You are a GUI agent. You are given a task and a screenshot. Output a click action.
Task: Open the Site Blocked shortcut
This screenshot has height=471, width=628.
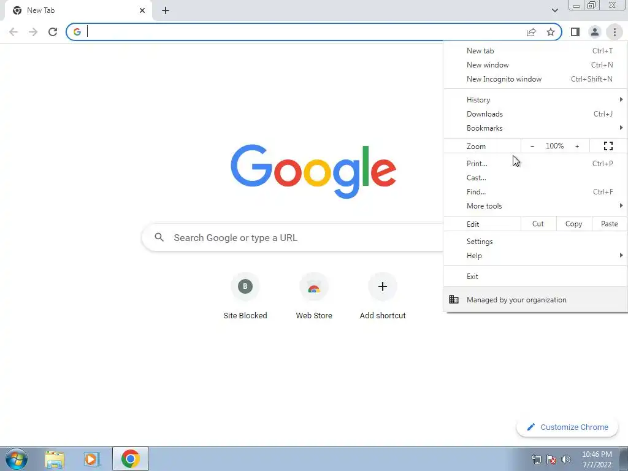(245, 297)
